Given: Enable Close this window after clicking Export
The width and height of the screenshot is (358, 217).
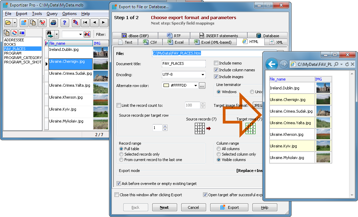Looking at the screenshot, I should click(x=117, y=195).
